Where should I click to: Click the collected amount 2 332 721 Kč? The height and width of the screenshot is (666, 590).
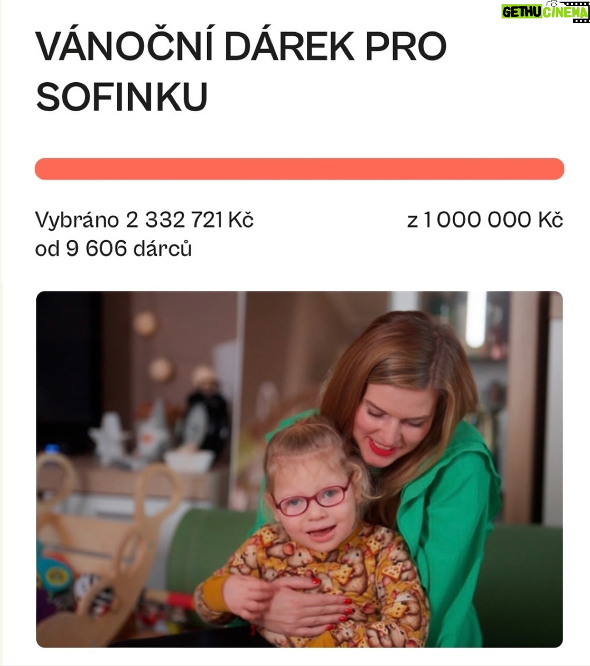[189, 220]
